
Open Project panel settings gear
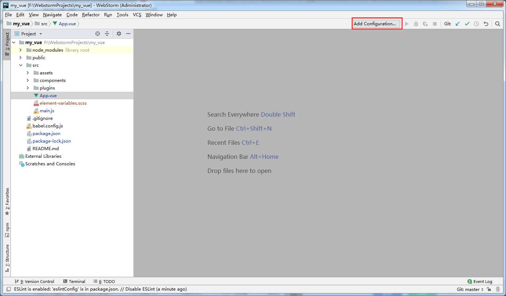(x=119, y=34)
